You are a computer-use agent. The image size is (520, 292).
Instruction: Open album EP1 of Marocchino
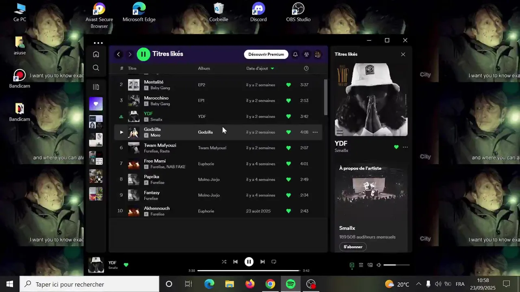pyautogui.click(x=201, y=101)
